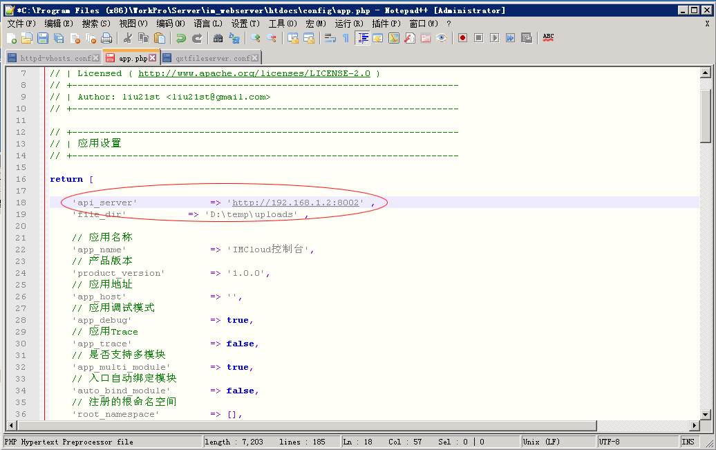This screenshot has height=450, width=716.
Task: Click the New file toolbar icon
Action: (11, 38)
